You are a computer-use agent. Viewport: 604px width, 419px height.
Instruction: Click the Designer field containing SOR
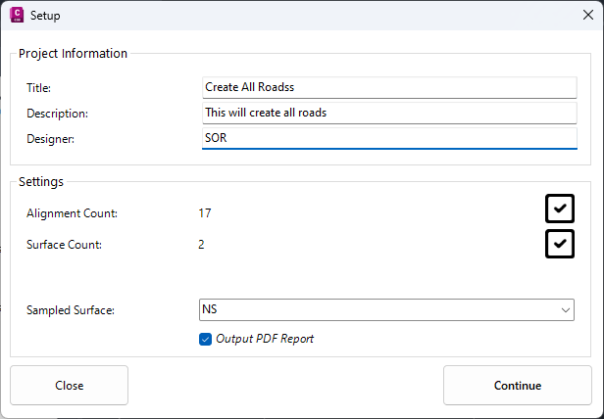[389, 138]
